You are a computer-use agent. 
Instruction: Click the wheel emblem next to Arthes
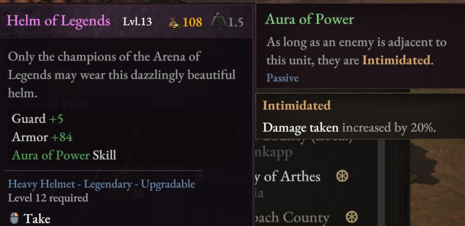click(342, 176)
